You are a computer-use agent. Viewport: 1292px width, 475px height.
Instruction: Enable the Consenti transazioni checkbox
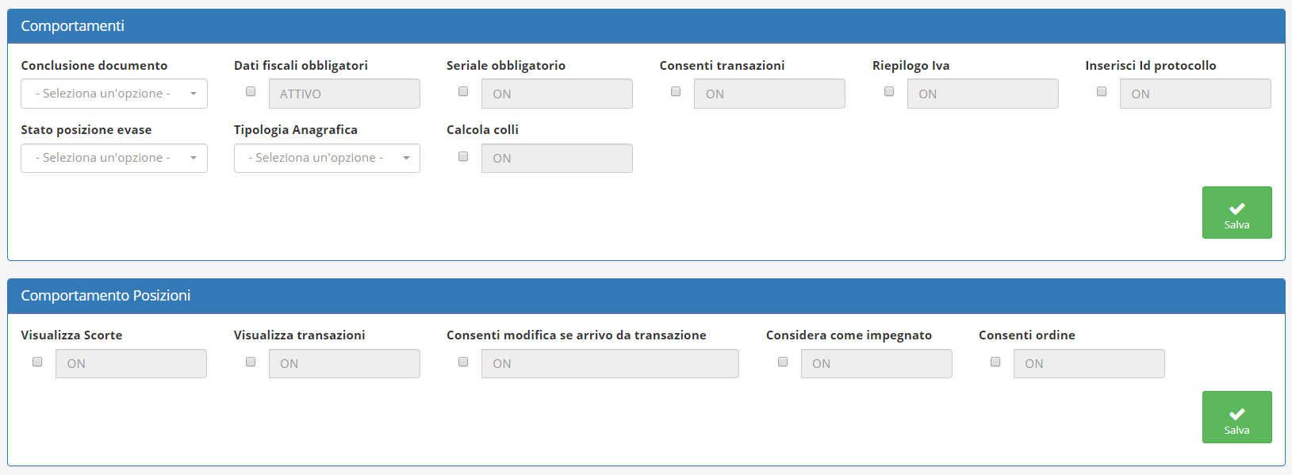pyautogui.click(x=676, y=91)
